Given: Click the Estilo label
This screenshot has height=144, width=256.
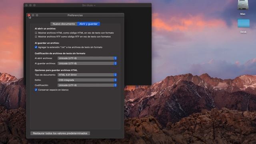Looking at the screenshot, I should 38,80.
